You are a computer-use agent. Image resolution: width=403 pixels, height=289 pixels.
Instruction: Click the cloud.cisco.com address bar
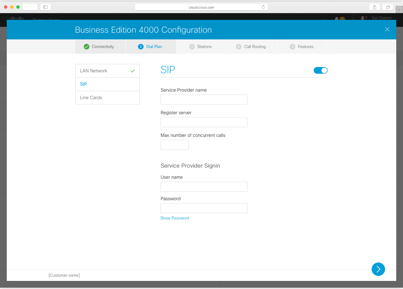[x=201, y=7]
